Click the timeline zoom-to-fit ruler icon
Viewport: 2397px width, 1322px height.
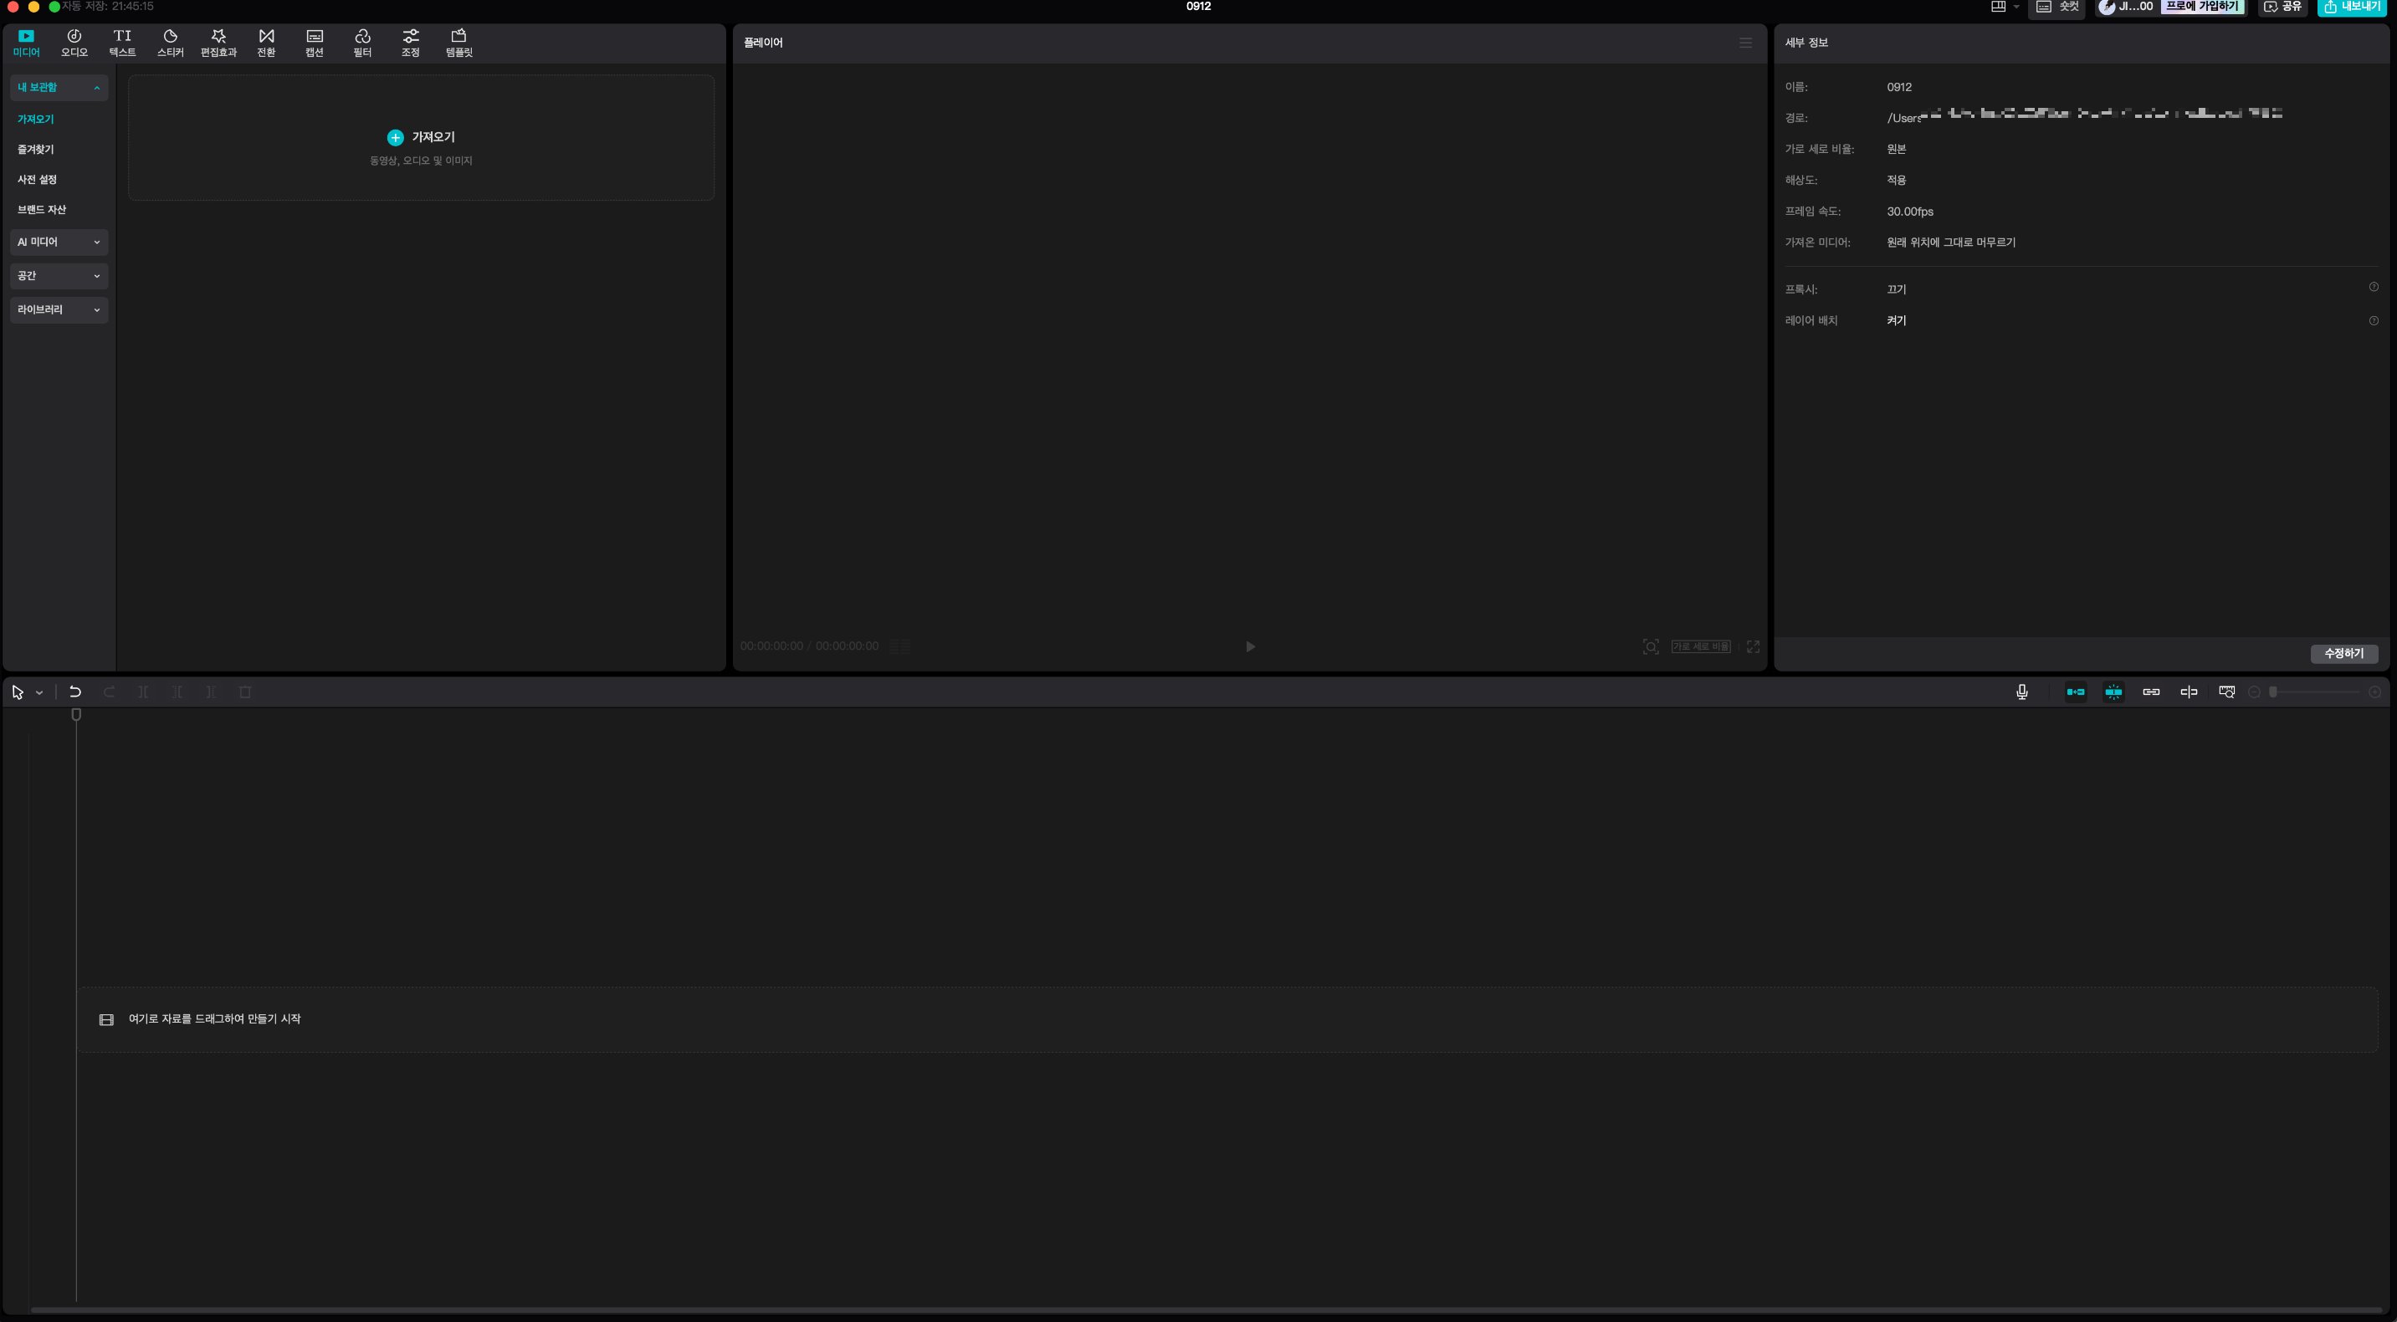(2225, 692)
